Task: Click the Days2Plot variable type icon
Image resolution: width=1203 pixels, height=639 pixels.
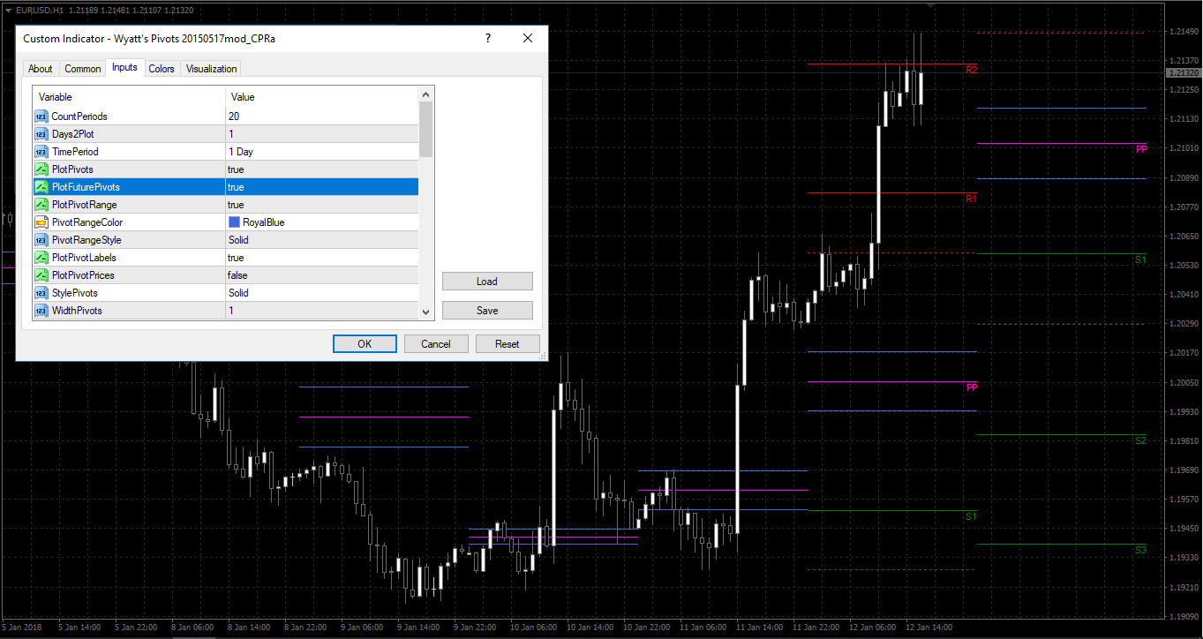Action: 41,134
